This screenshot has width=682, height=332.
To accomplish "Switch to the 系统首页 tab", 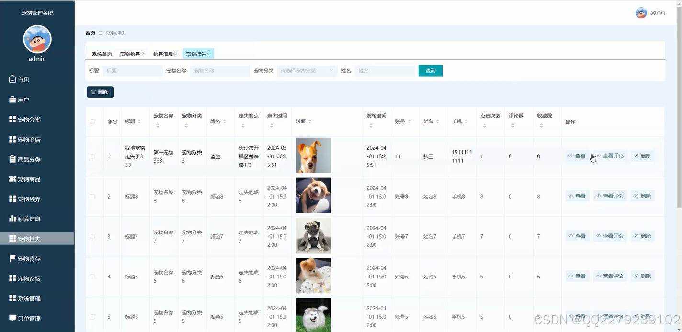I will 102,54.
